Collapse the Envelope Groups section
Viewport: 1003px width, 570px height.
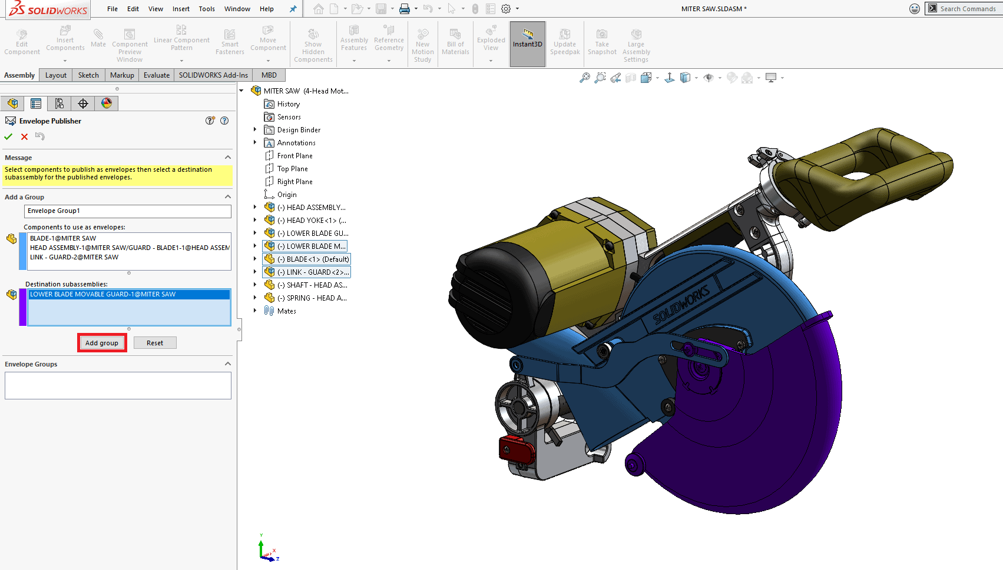[x=228, y=364]
